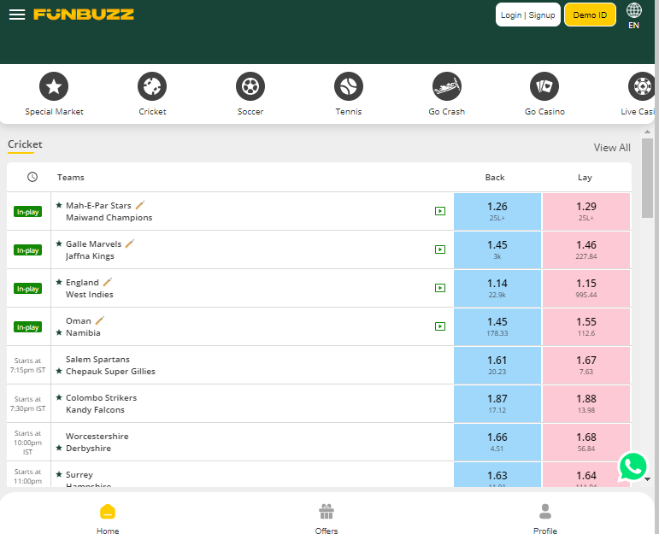Open the Tennis category icon

coord(349,86)
